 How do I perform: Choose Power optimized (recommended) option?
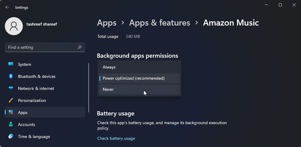pos(139,78)
